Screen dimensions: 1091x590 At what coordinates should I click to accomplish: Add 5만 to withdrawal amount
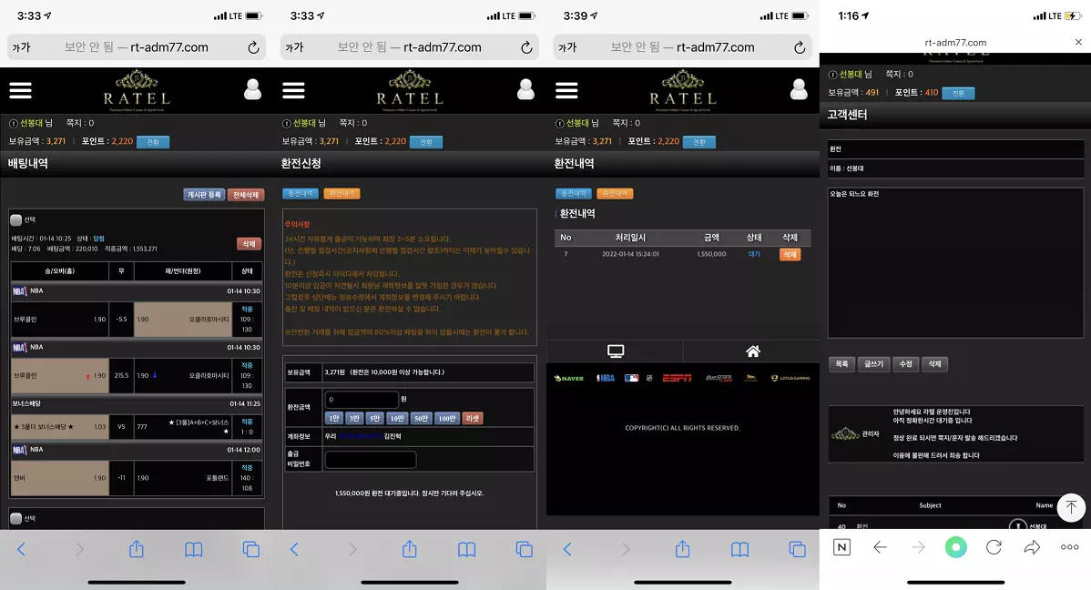[x=375, y=418]
